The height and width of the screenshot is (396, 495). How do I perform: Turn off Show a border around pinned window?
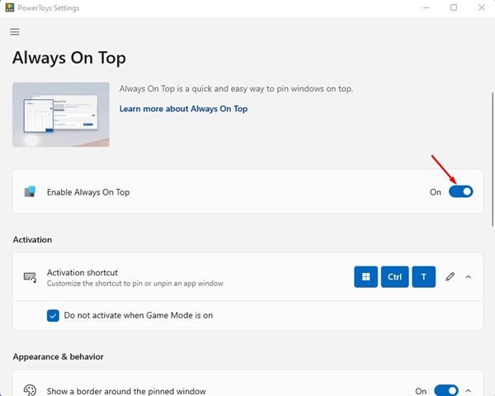point(445,391)
